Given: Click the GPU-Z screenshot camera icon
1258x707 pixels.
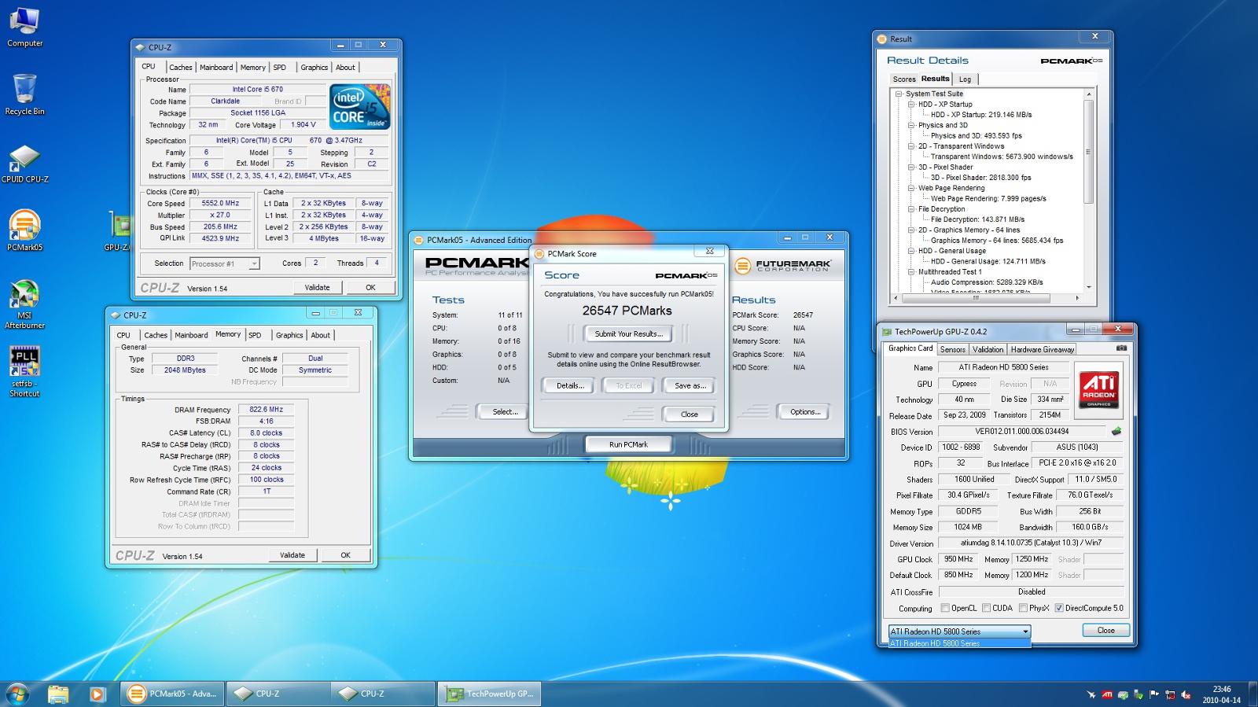Looking at the screenshot, I should pos(1121,348).
